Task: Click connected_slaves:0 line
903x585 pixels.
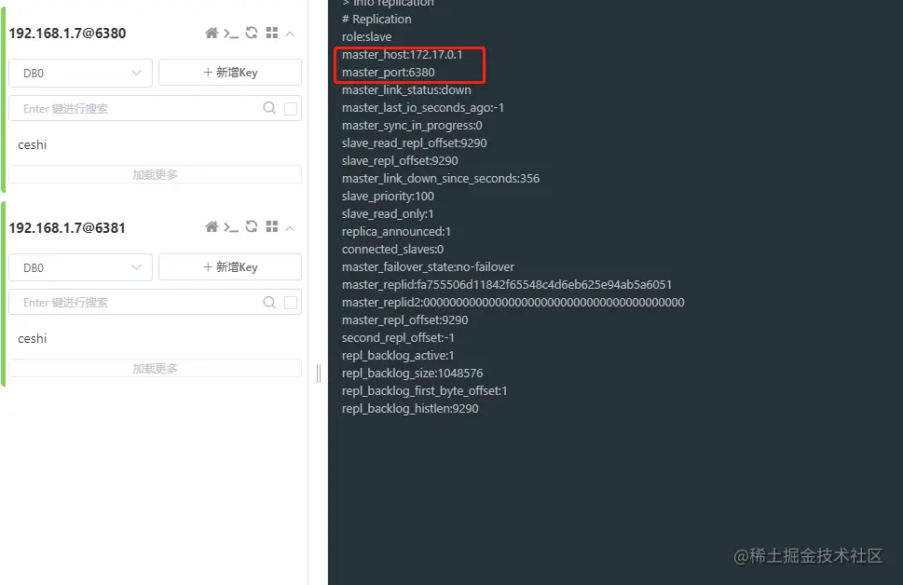Action: (x=392, y=250)
